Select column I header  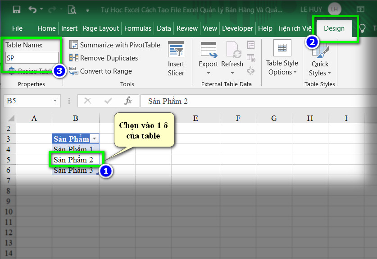(x=346, y=118)
